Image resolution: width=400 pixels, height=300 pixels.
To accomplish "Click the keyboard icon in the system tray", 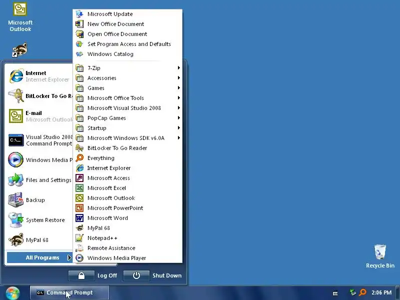I will pyautogui.click(x=335, y=293).
